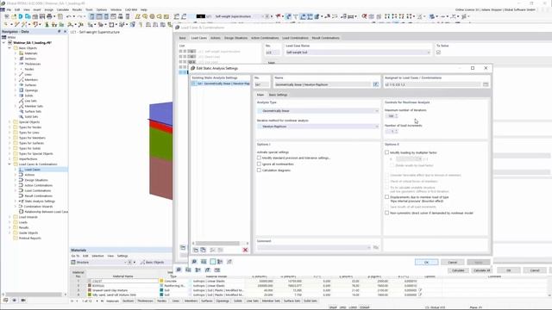Open the CAD-BIM menu
Viewport: 552px width, 310px height.
(131, 9)
